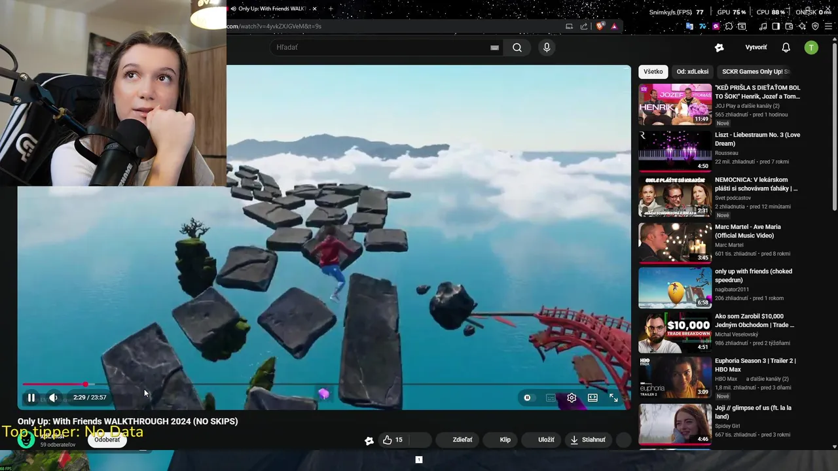Start voice search with the microphone icon
Image resolution: width=838 pixels, height=471 pixels.
547,47
